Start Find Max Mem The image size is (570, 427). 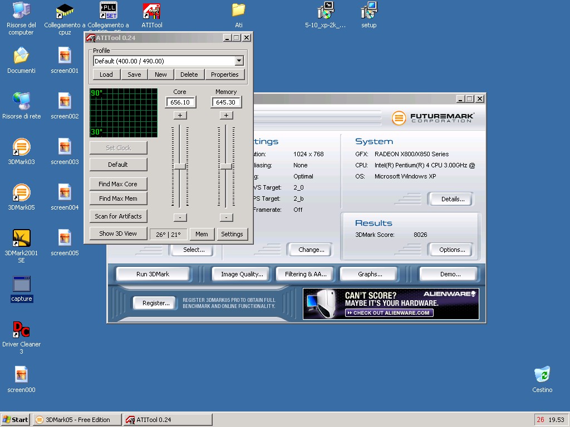[118, 198]
